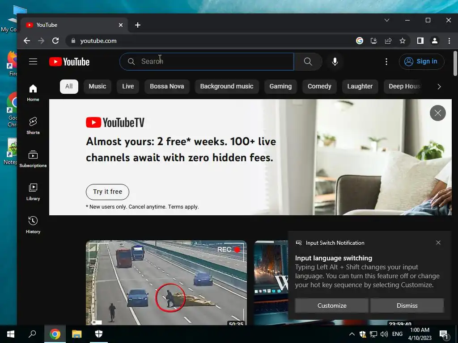Show more category chips with right arrow

(x=439, y=87)
